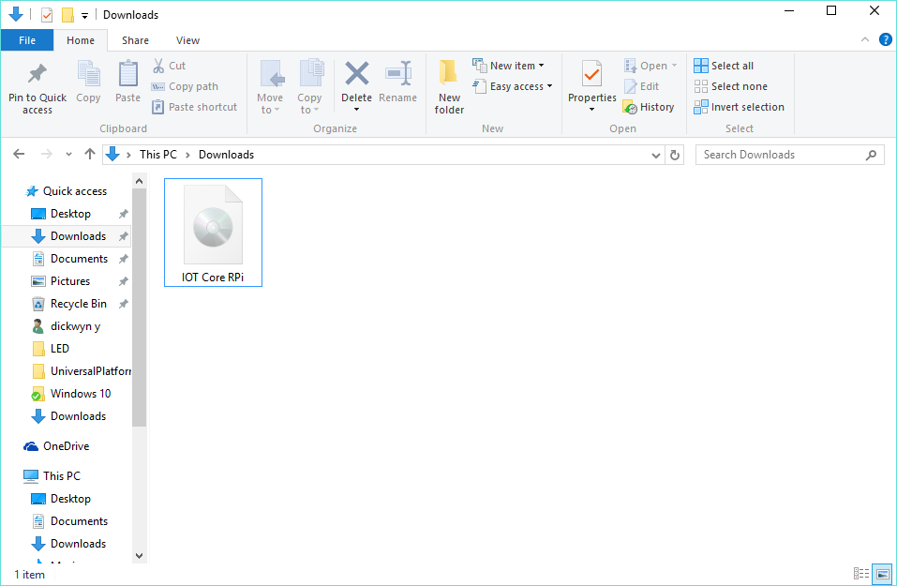
Task: Open the New item dropdown
Action: [509, 66]
